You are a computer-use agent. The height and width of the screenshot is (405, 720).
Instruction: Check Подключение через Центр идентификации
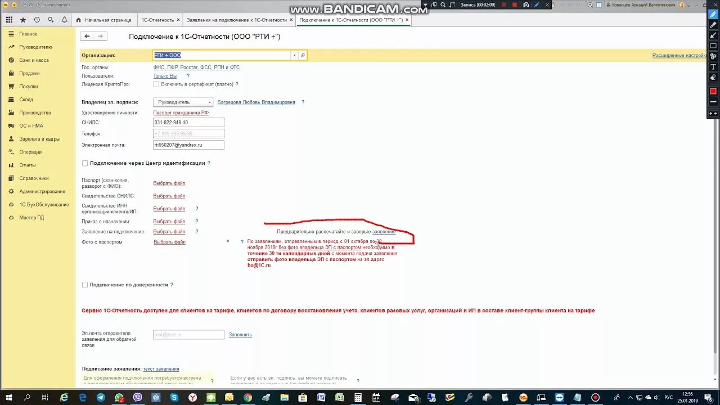(85, 163)
